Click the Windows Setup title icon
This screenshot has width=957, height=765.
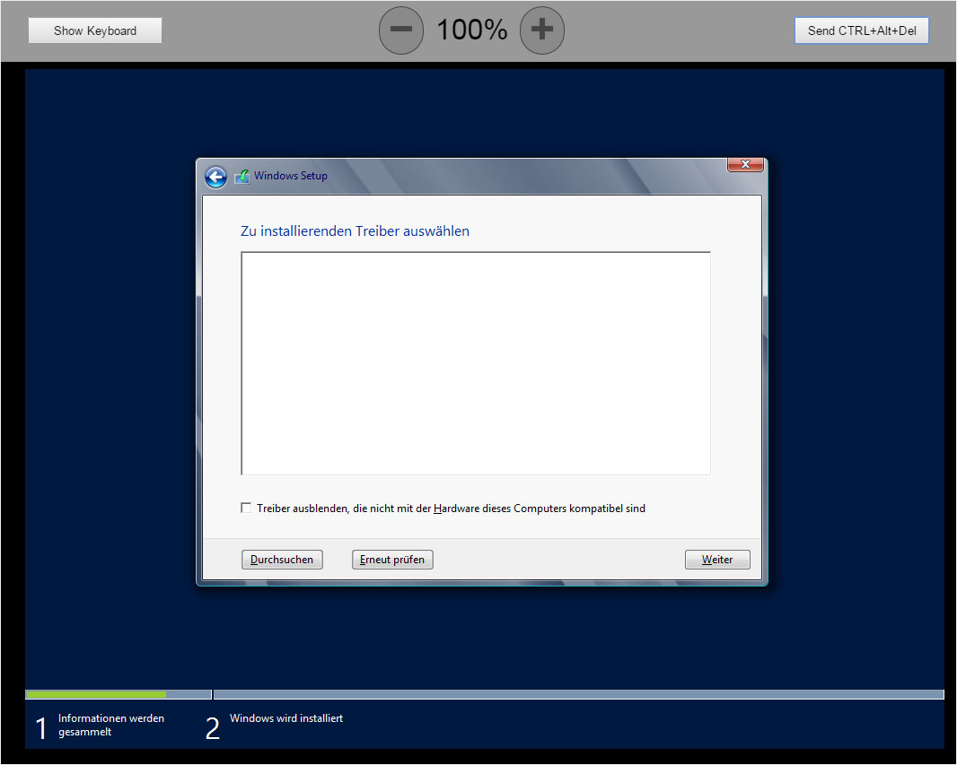[x=242, y=176]
